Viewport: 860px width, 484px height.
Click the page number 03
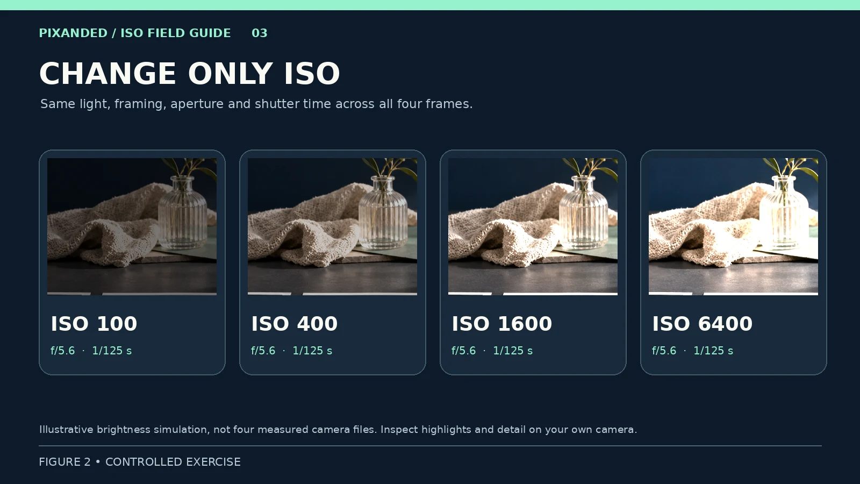pos(260,33)
